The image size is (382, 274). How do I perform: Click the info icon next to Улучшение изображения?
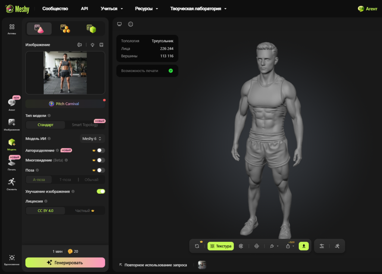[73, 192]
